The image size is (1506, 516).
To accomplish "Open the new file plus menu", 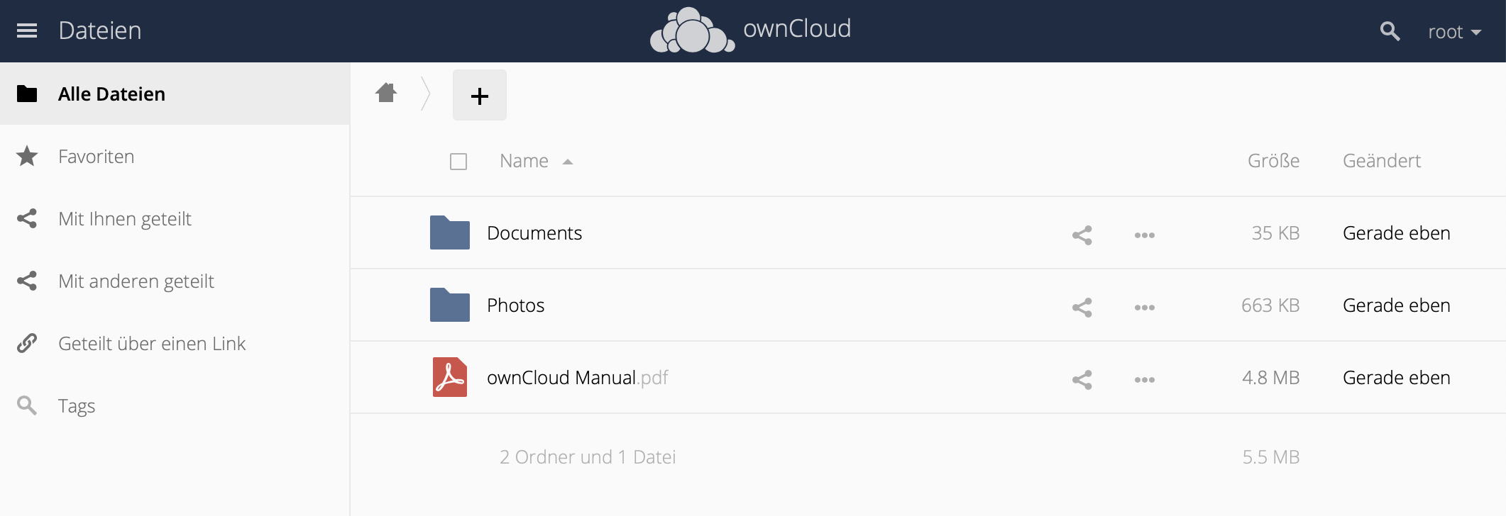I will (x=480, y=96).
